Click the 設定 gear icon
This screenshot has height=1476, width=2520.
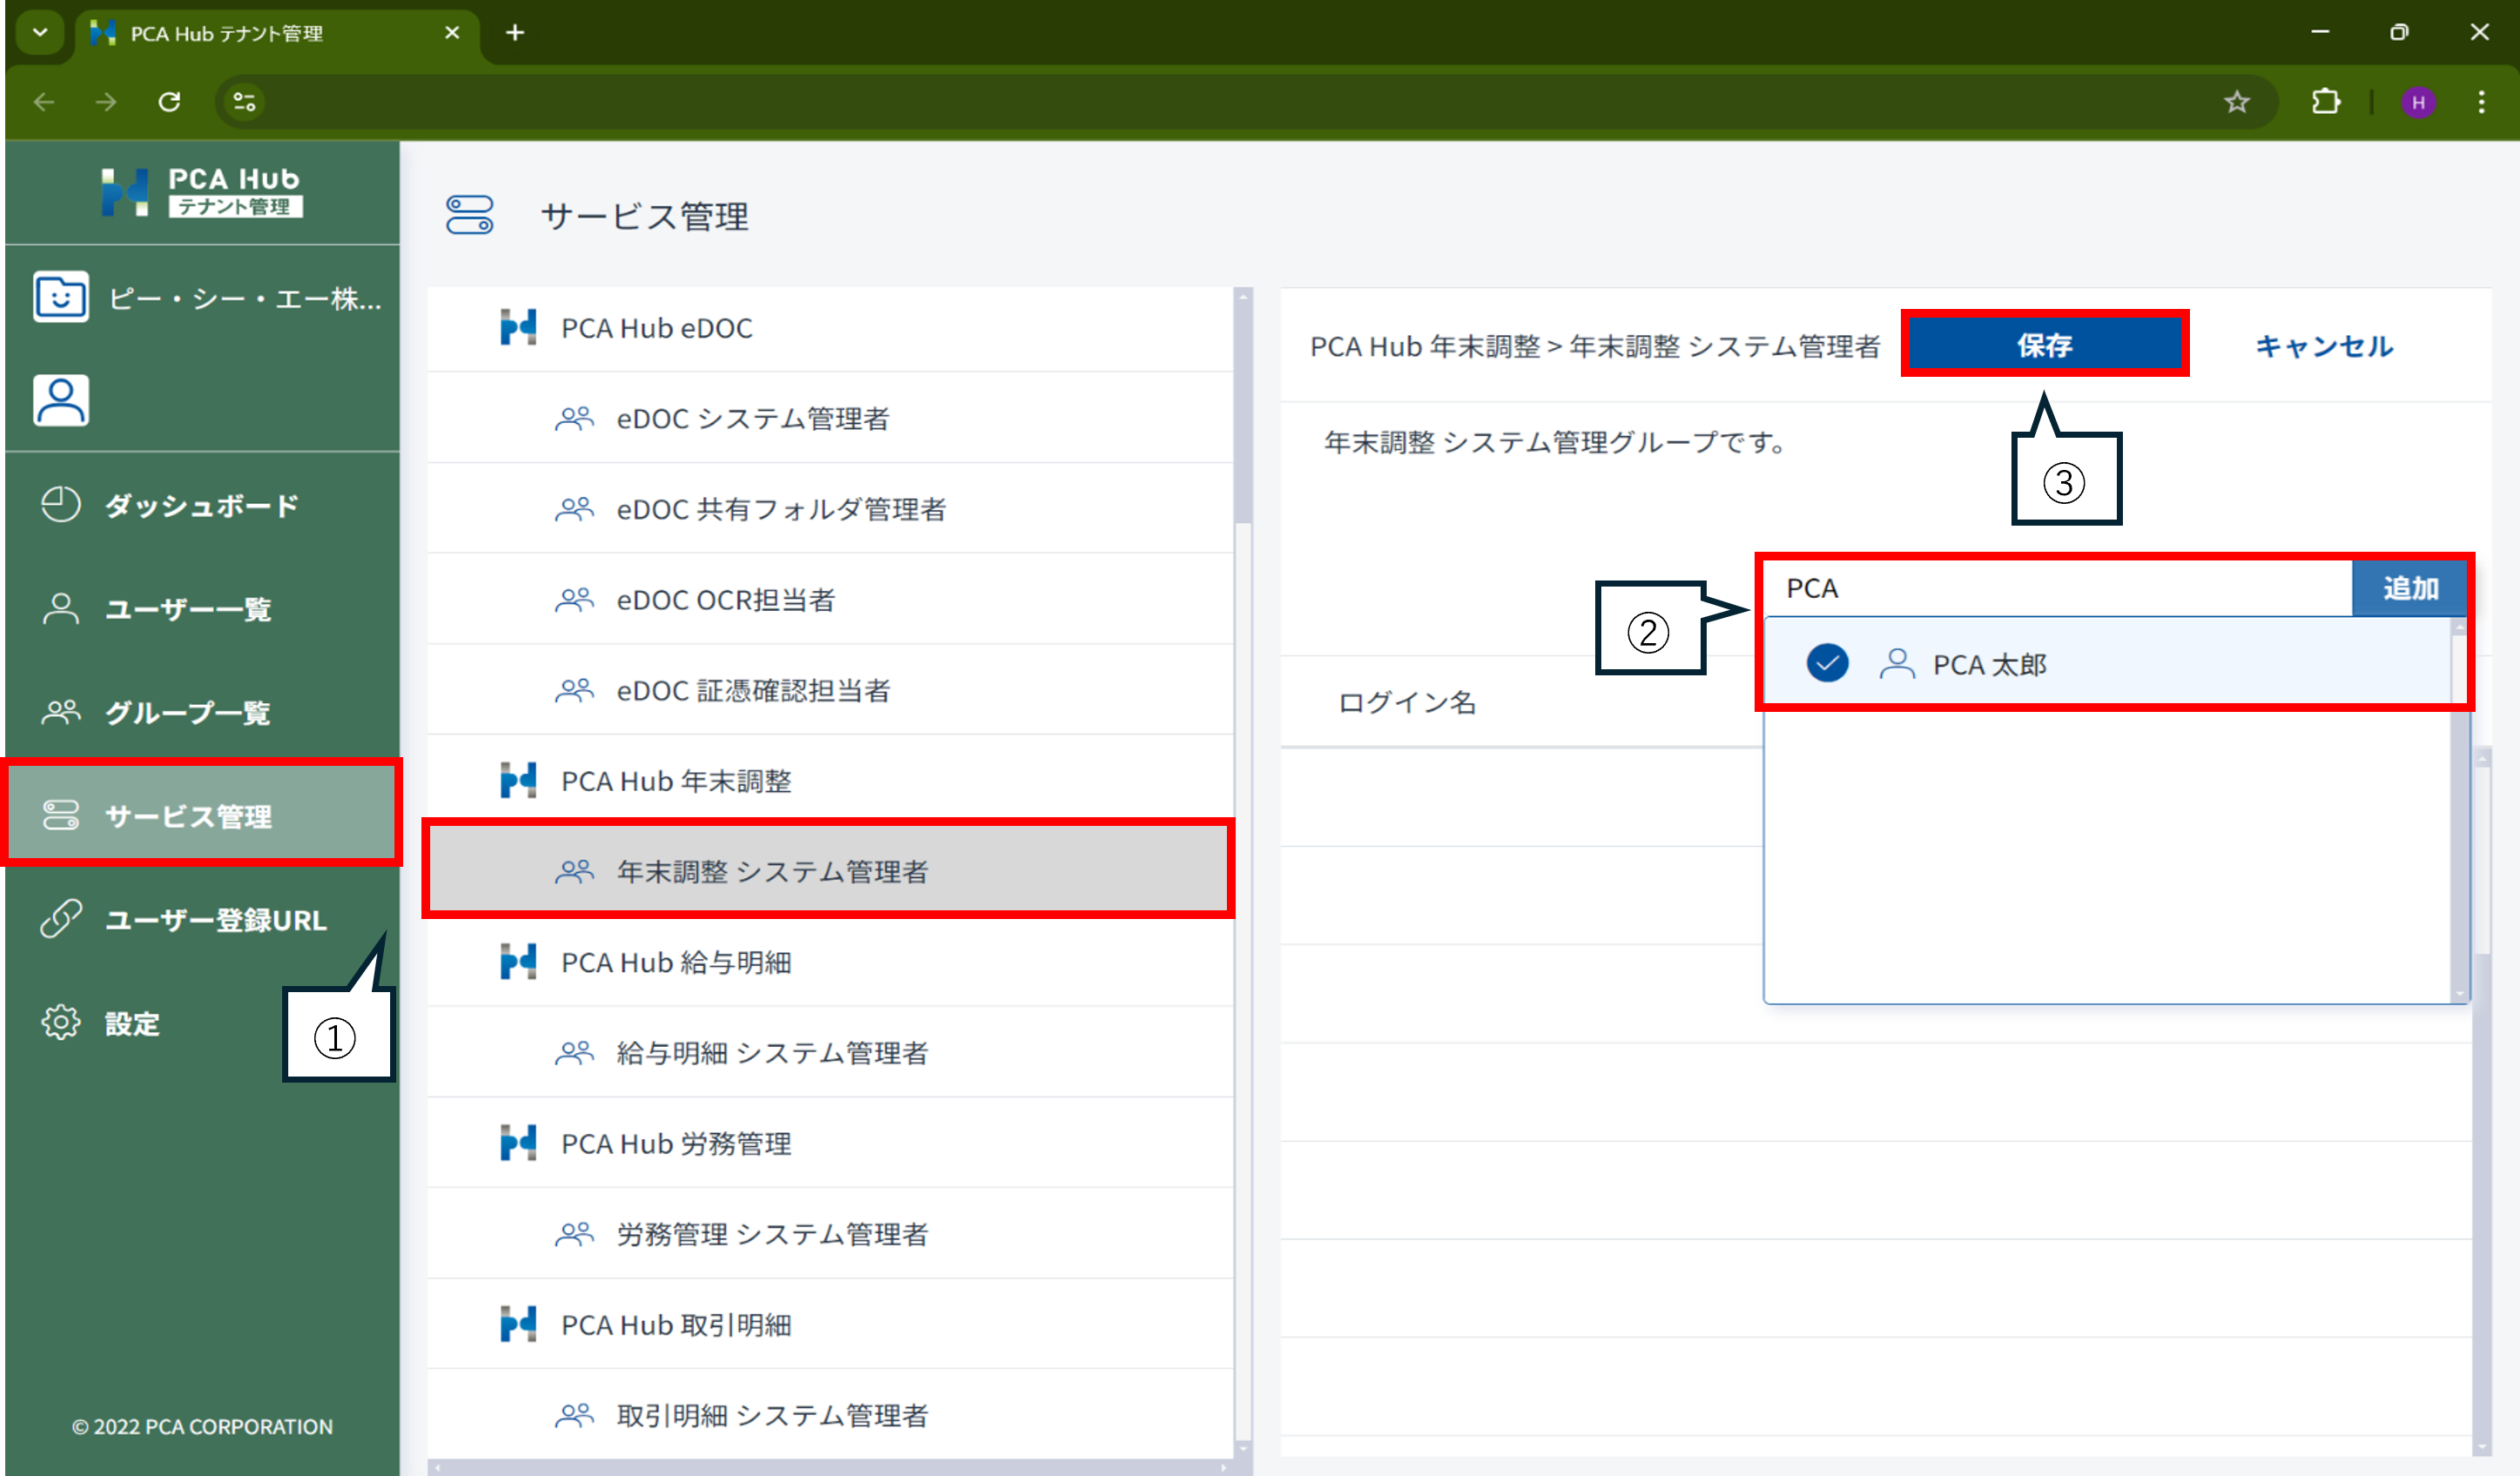pyautogui.click(x=61, y=1023)
